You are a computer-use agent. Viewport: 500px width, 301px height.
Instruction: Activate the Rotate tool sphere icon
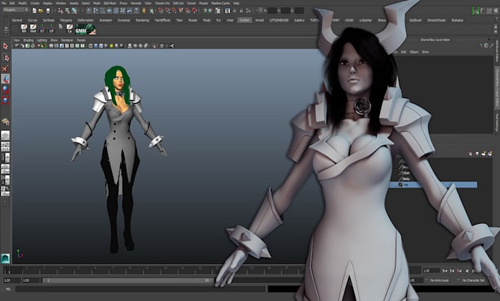click(5, 89)
